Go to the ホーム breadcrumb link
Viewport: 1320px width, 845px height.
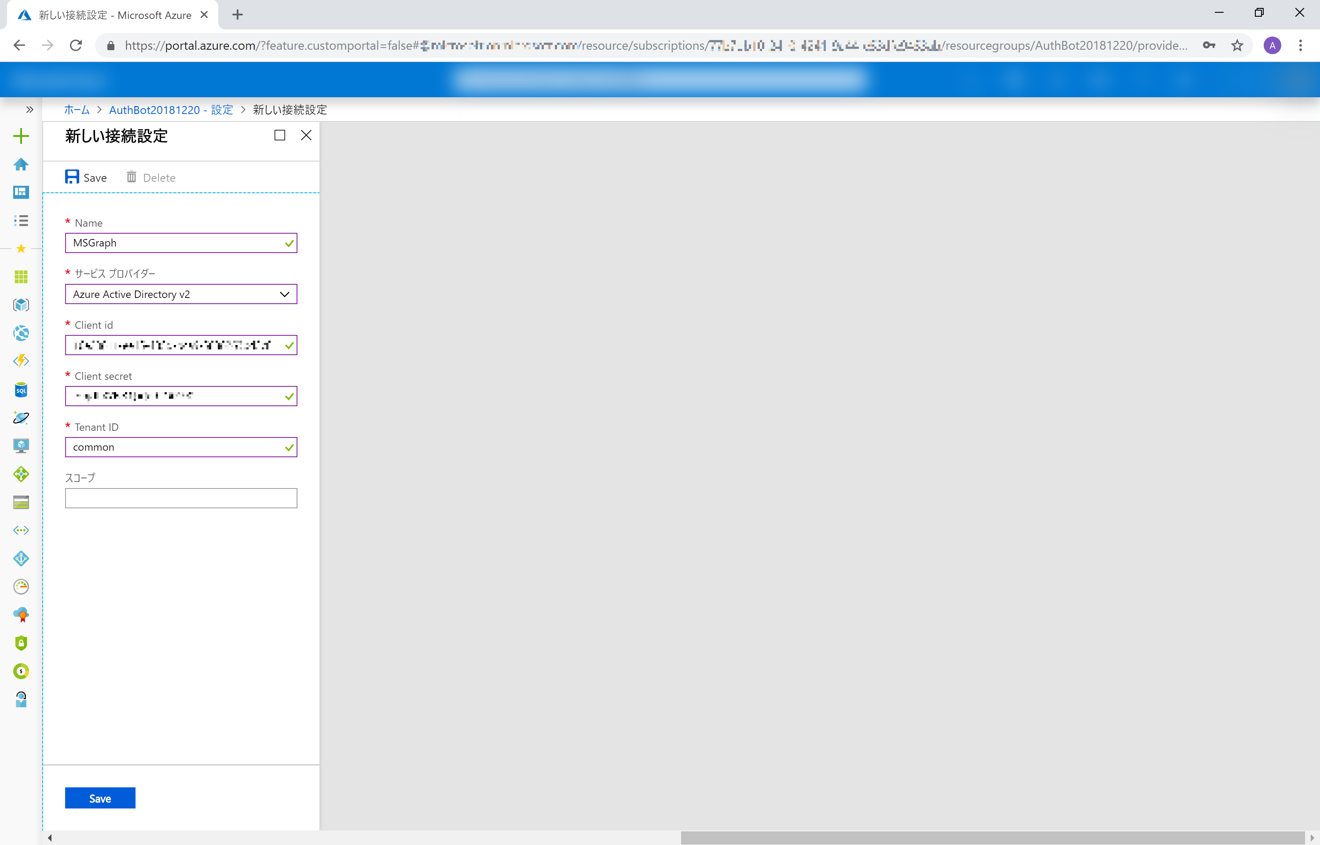tap(77, 110)
